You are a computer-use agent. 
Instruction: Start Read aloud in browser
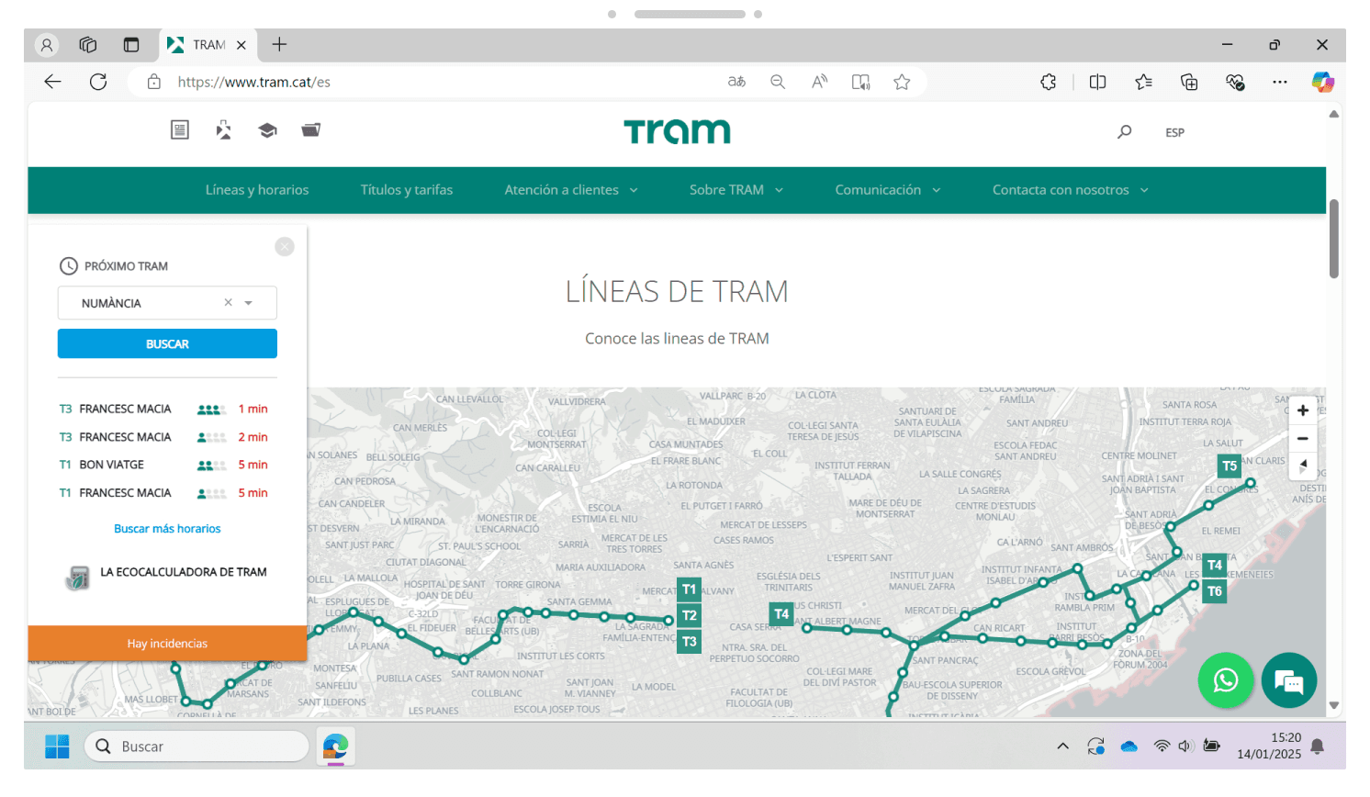[819, 82]
